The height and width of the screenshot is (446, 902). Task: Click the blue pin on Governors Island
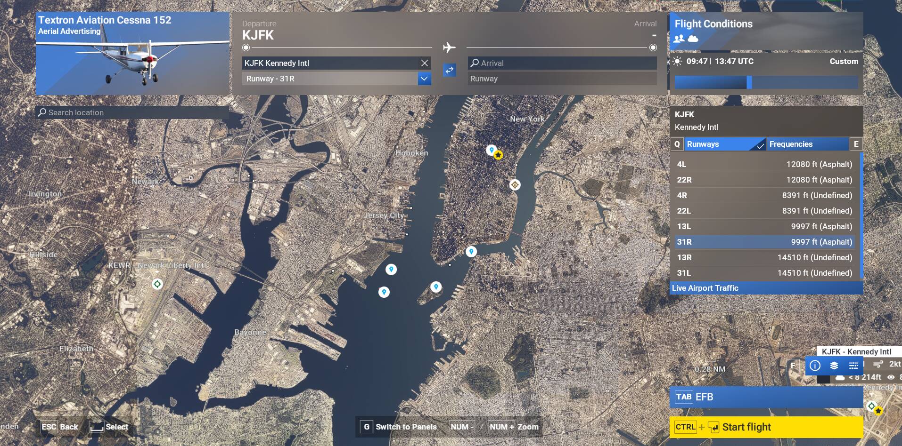436,287
